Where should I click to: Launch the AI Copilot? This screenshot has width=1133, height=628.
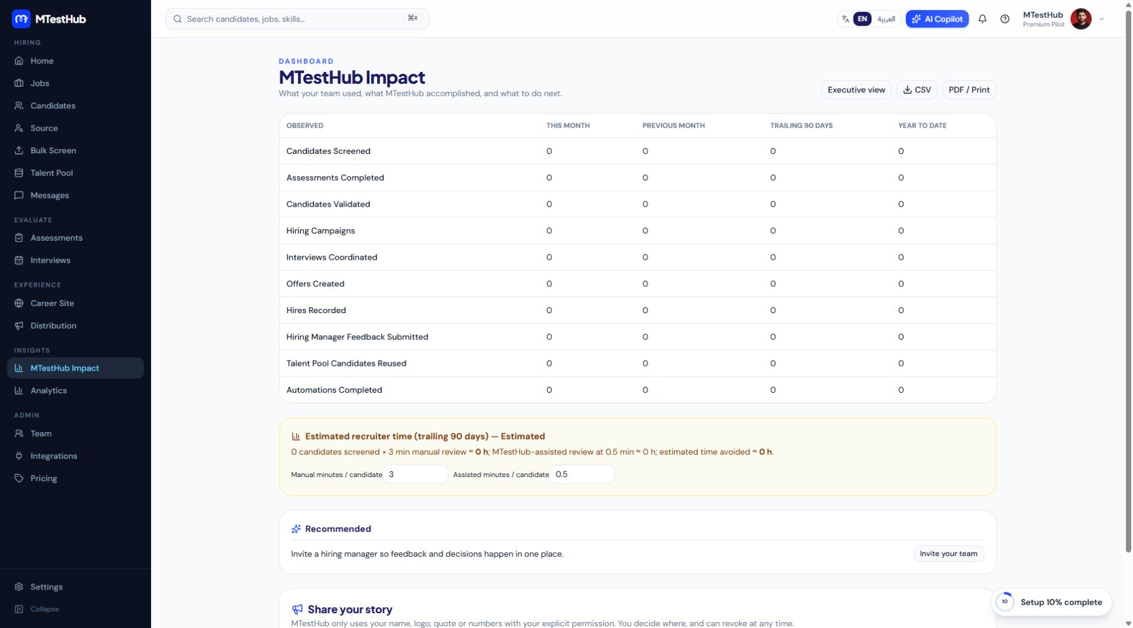click(x=937, y=19)
